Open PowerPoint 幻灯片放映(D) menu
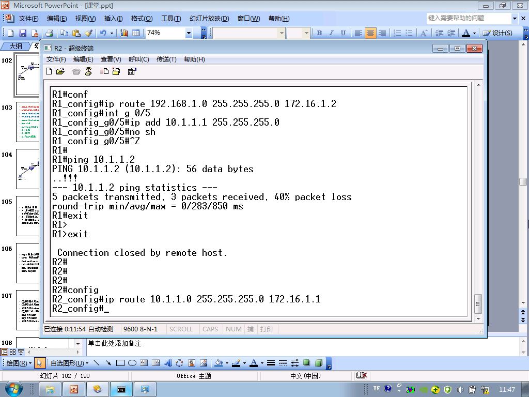Viewport: 529px width, 397px height. pos(209,19)
